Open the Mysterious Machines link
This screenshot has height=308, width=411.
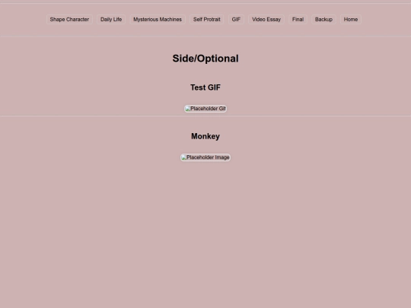pyautogui.click(x=158, y=19)
